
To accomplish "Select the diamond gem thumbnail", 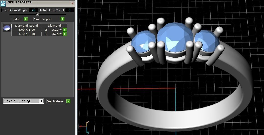I will [x=7, y=28].
